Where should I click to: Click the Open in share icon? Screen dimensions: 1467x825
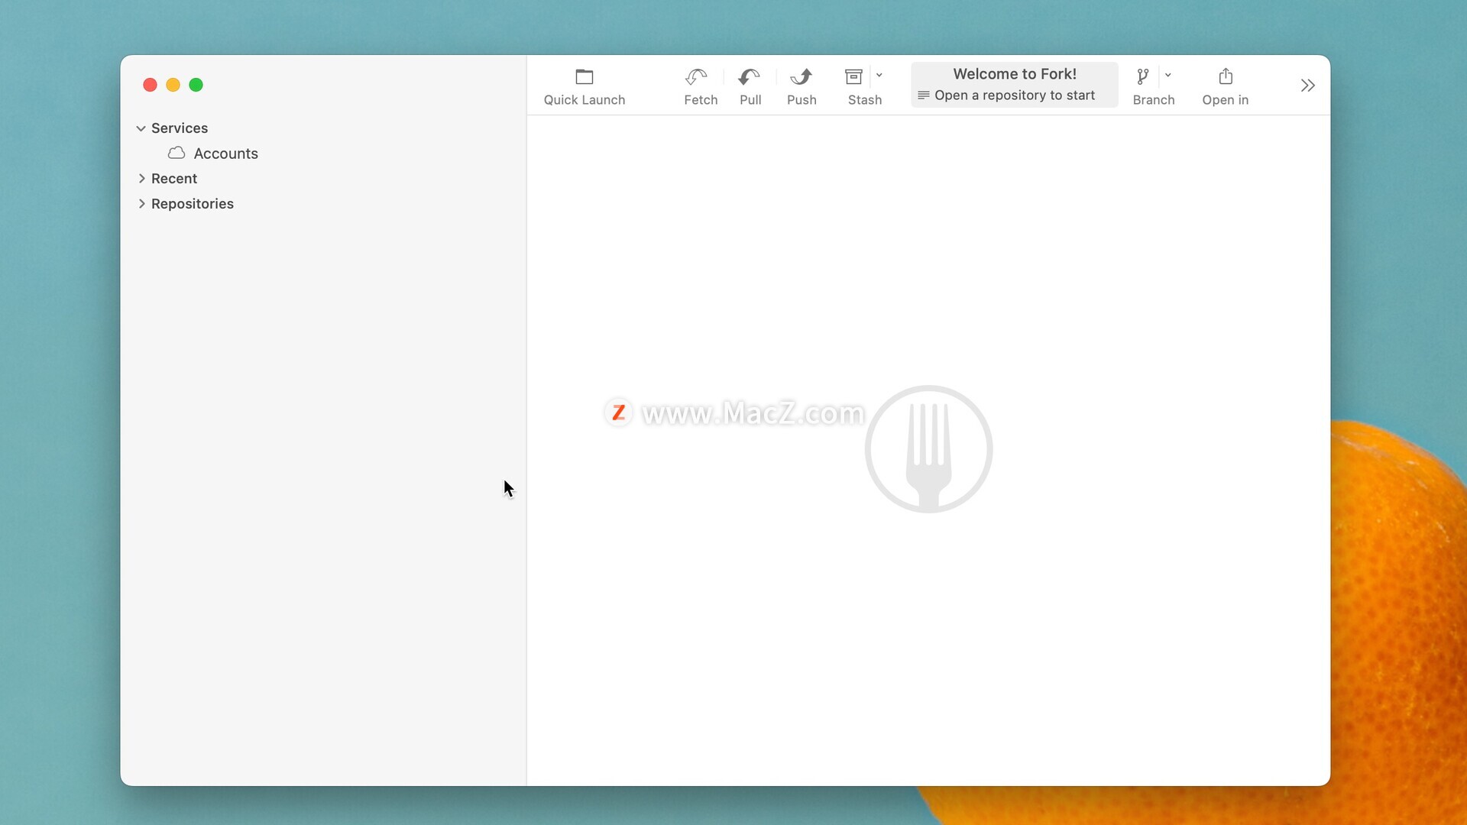(x=1226, y=76)
